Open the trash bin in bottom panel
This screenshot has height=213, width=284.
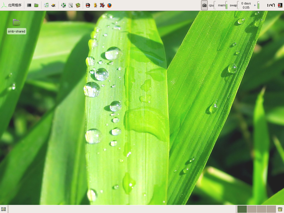click(280, 209)
